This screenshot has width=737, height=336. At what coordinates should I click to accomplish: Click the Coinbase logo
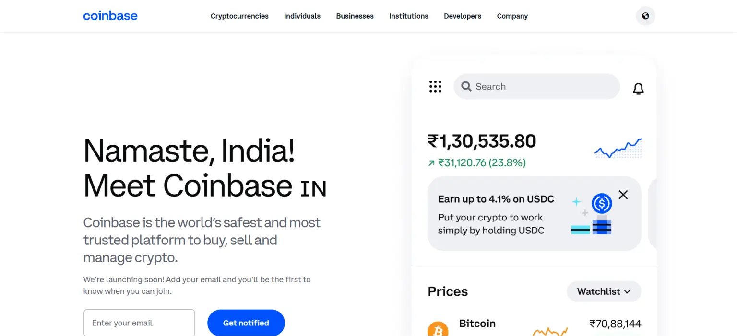(x=110, y=16)
